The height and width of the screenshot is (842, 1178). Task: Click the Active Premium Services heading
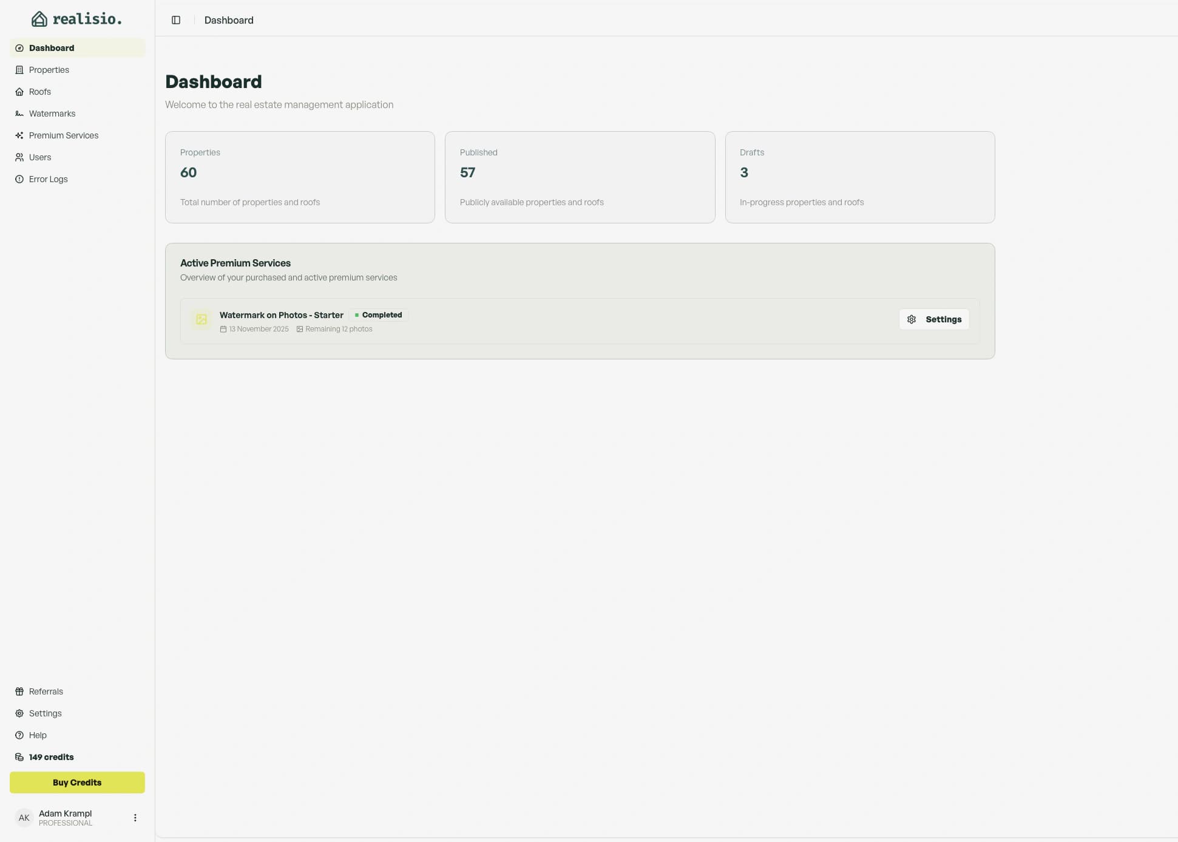[235, 263]
